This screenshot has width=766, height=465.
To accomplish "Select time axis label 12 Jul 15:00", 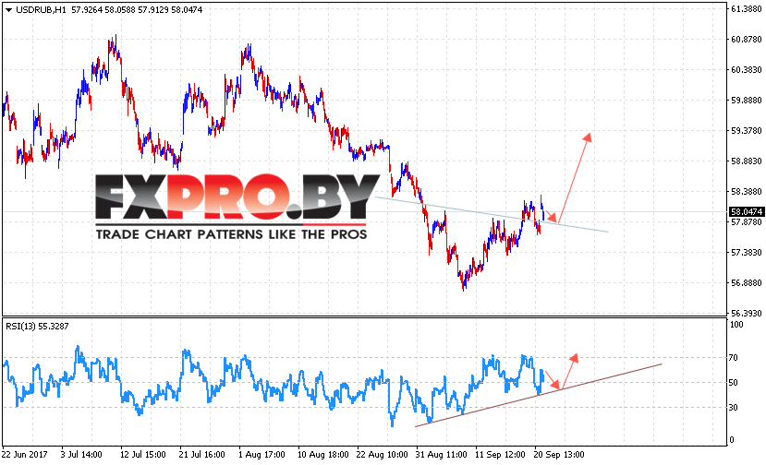I will [x=142, y=455].
